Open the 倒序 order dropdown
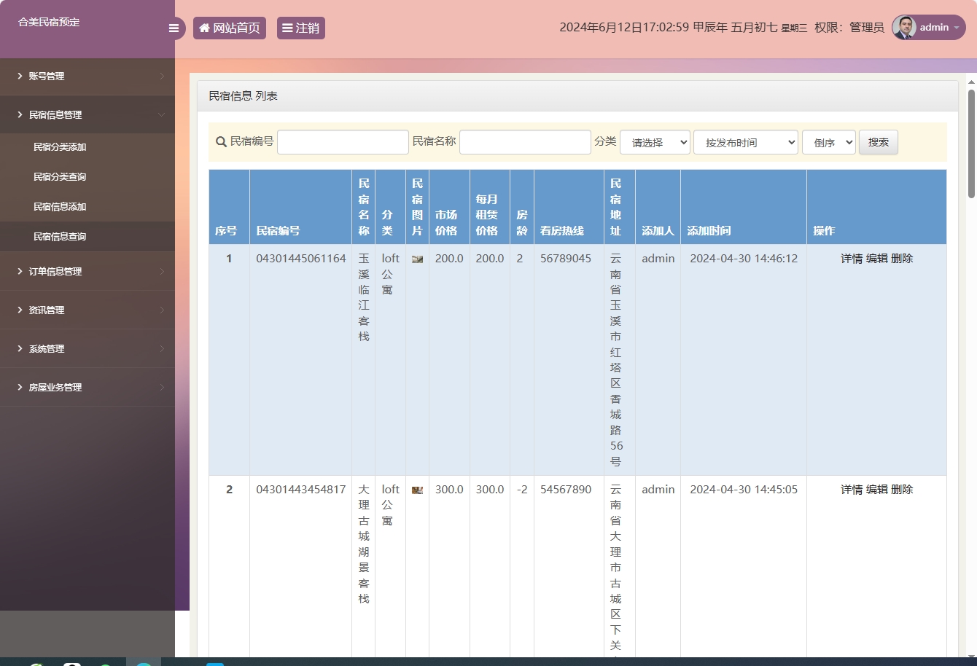Screen dimensions: 977x666 [x=828, y=142]
